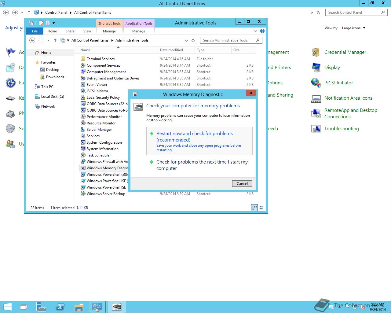Image resolution: width=391 pixels, height=313 pixels.
Task: Open Control Panel address bar history dropdown
Action: click(x=312, y=13)
